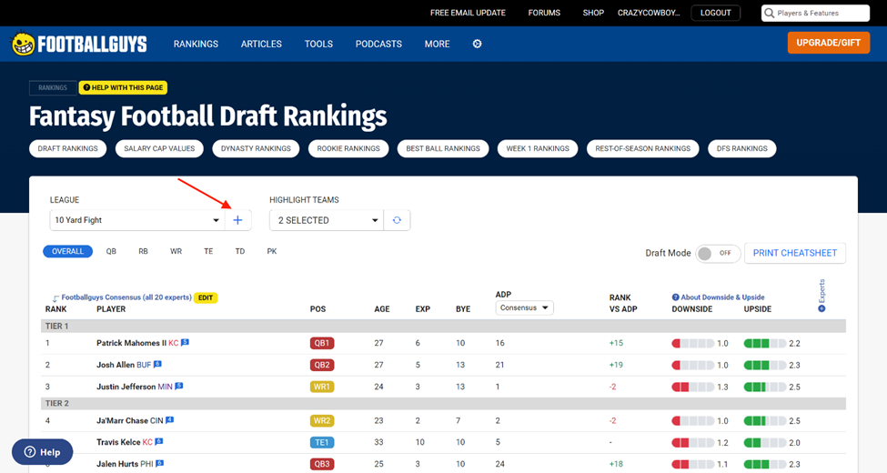Open the Help chat button
This screenshot has height=473, width=887.
pos(43,452)
